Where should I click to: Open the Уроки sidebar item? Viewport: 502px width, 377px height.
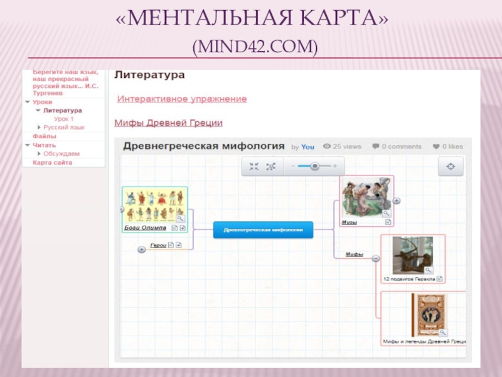[42, 102]
